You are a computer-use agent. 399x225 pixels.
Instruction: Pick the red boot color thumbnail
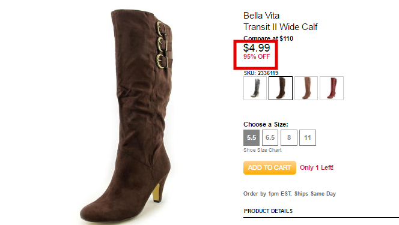pos(332,88)
